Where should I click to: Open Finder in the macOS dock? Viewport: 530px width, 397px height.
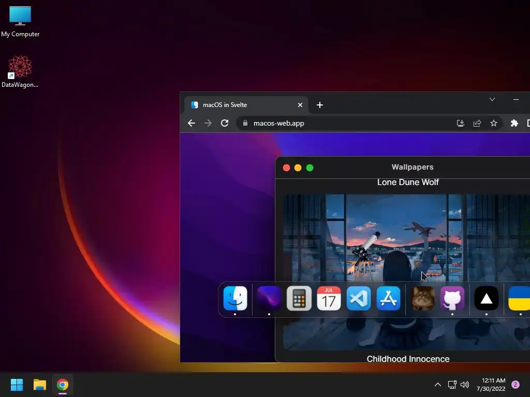(235, 298)
